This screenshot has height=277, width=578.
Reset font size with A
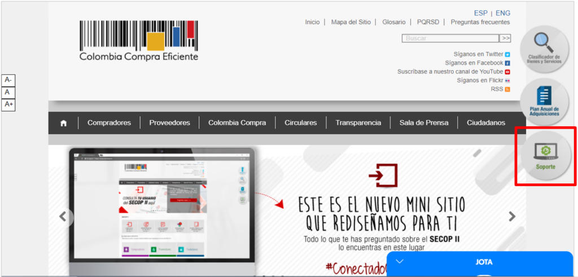(x=8, y=92)
